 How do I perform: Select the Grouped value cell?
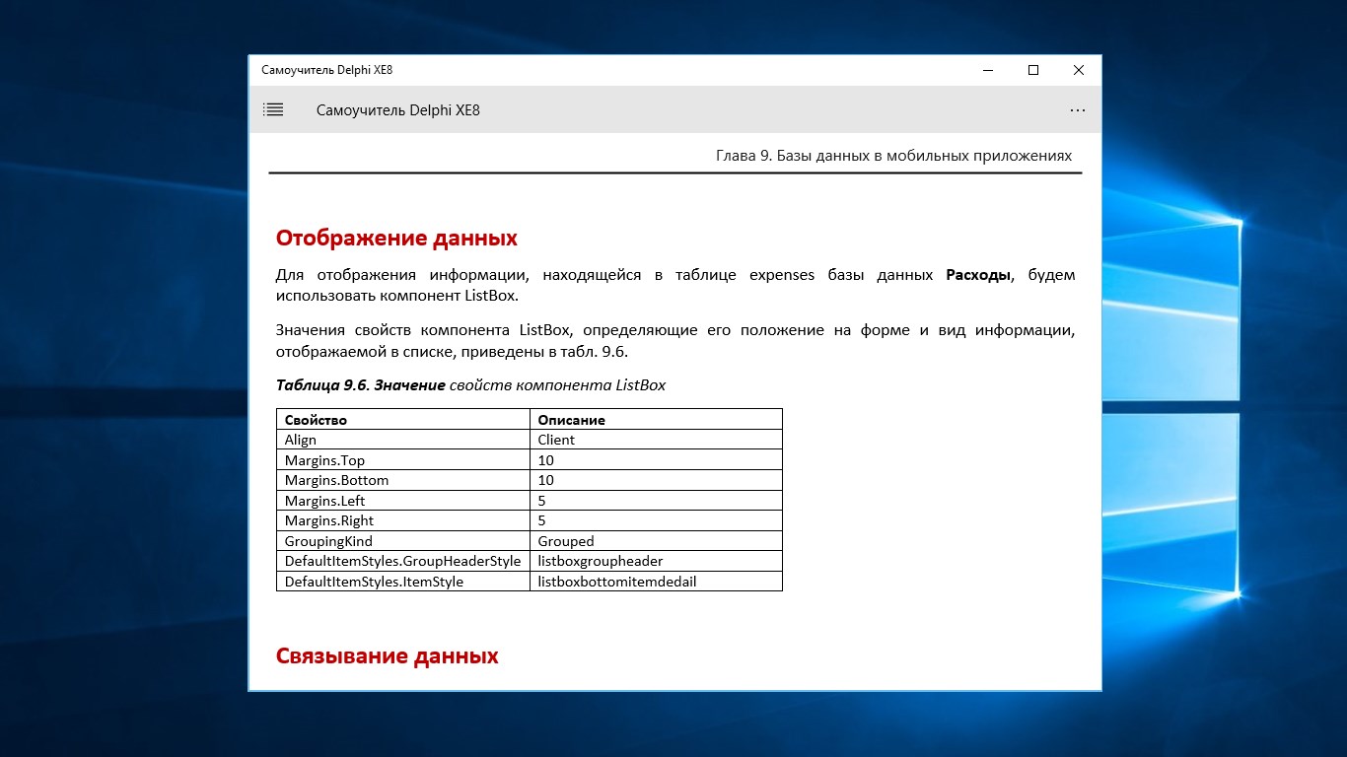[x=656, y=541]
